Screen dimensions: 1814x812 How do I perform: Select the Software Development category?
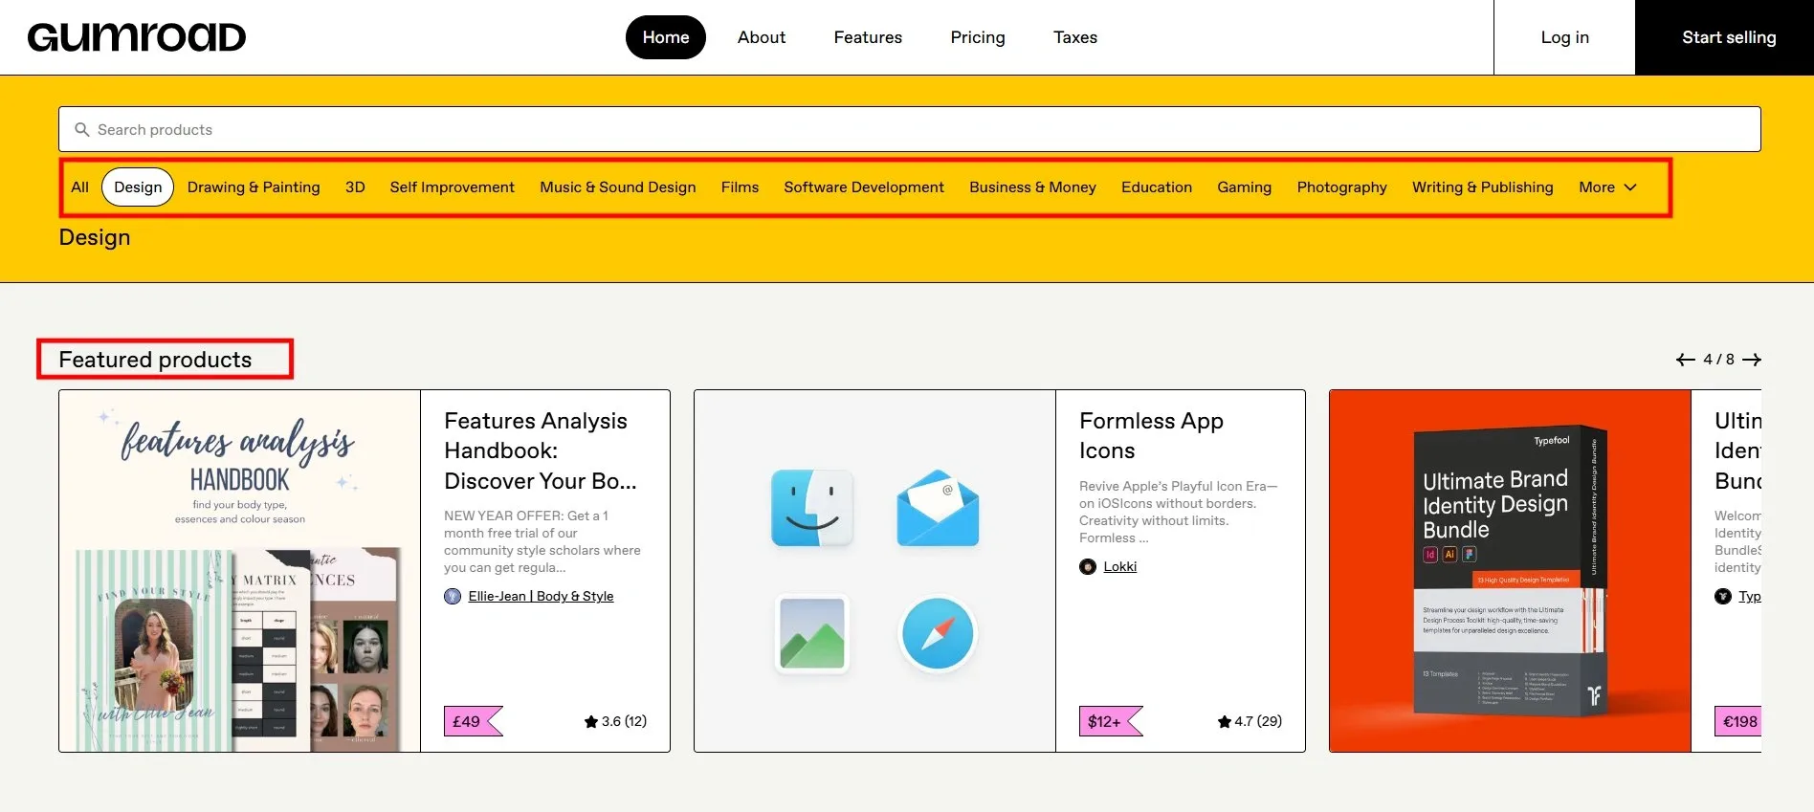(x=863, y=187)
